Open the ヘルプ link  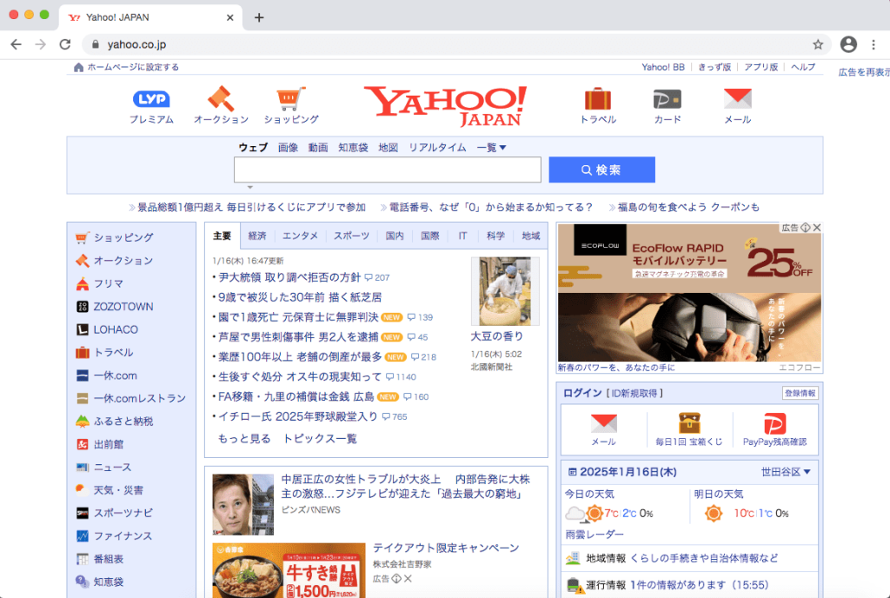click(x=803, y=67)
